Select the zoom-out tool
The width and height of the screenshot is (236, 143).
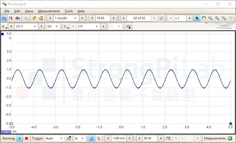(224, 18)
